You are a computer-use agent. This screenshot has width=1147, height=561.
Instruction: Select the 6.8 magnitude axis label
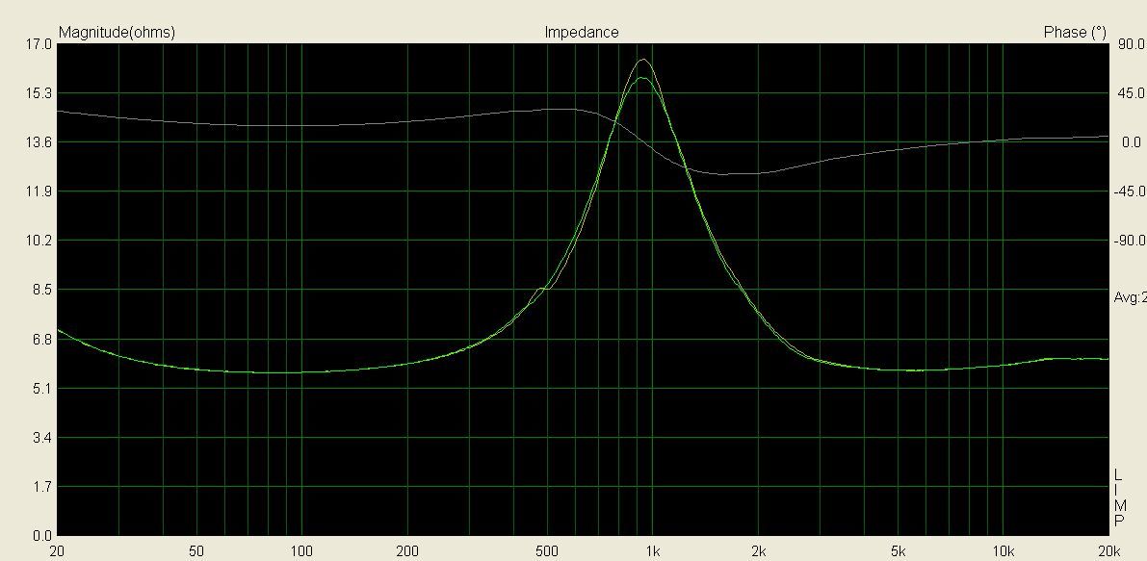click(42, 340)
